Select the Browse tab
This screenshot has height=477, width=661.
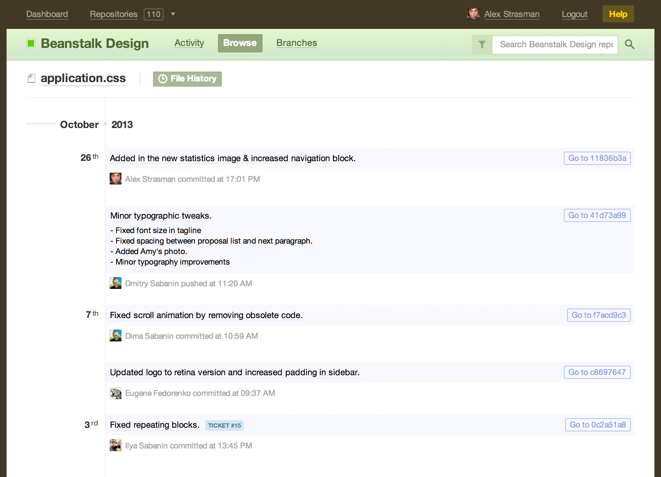[x=240, y=43]
